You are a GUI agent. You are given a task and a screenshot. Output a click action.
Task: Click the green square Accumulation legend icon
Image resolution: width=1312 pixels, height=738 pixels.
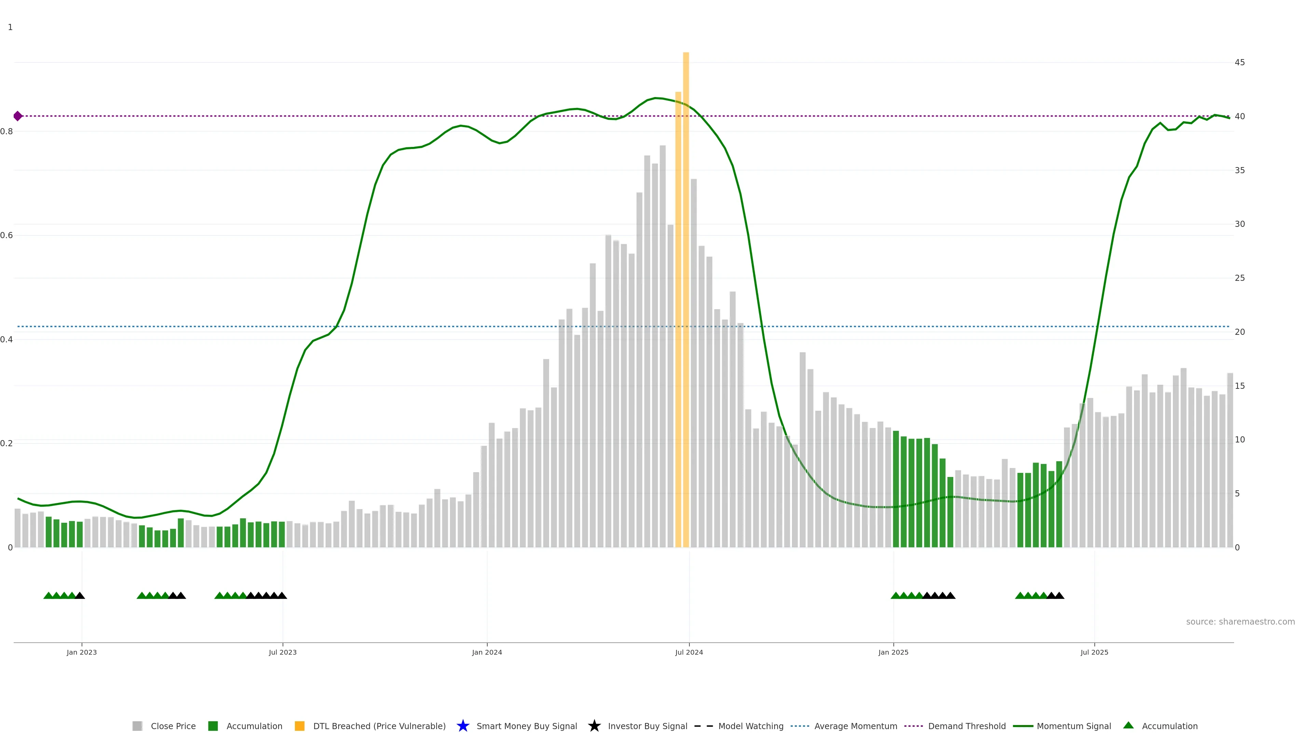click(213, 726)
